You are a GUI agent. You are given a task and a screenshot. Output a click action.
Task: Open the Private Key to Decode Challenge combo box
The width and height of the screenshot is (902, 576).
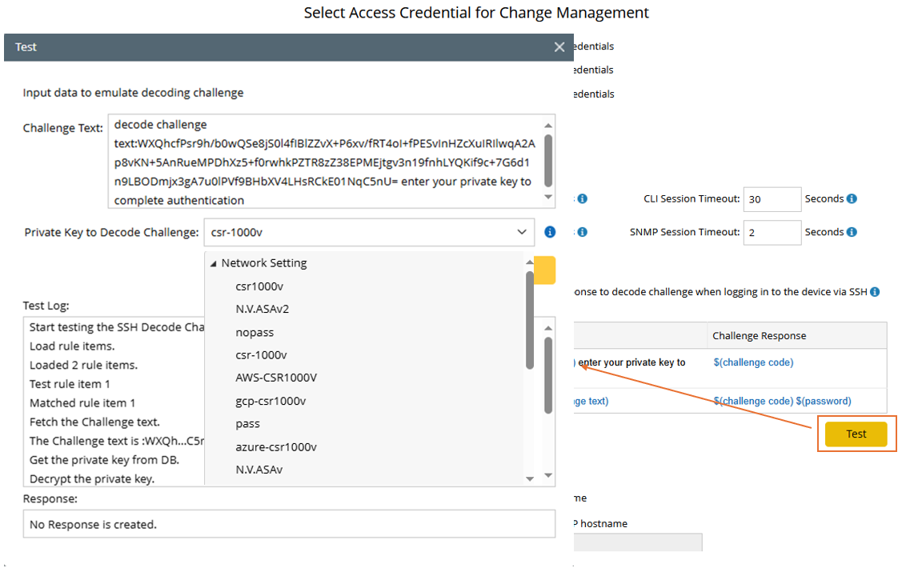click(x=369, y=232)
